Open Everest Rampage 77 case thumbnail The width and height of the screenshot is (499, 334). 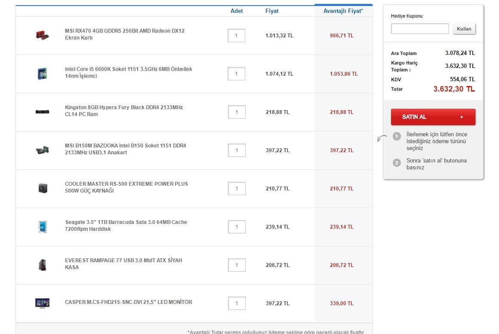coord(42,265)
